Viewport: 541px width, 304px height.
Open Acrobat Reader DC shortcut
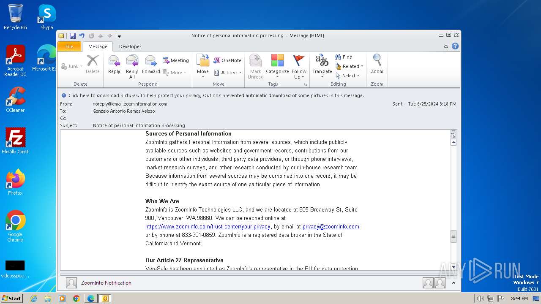(x=15, y=61)
